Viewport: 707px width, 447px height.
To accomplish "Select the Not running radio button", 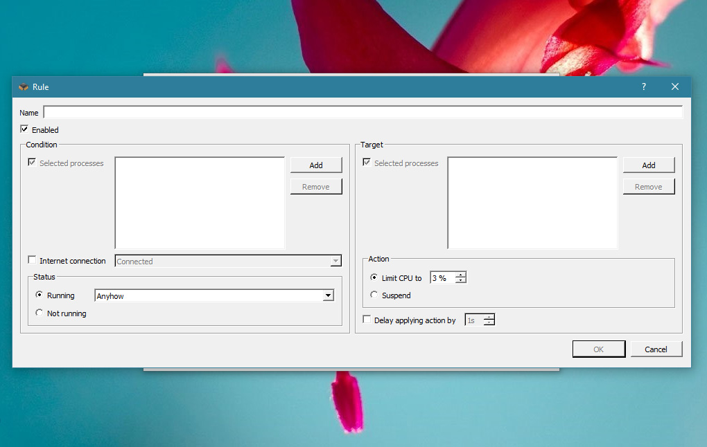I will (40, 313).
